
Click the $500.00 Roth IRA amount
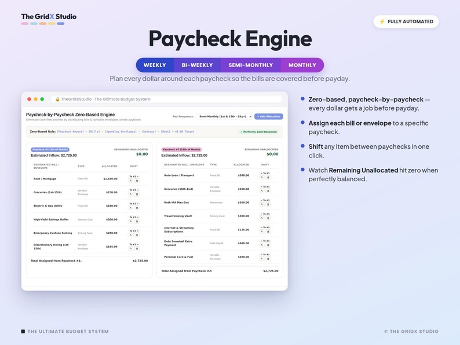click(243, 203)
